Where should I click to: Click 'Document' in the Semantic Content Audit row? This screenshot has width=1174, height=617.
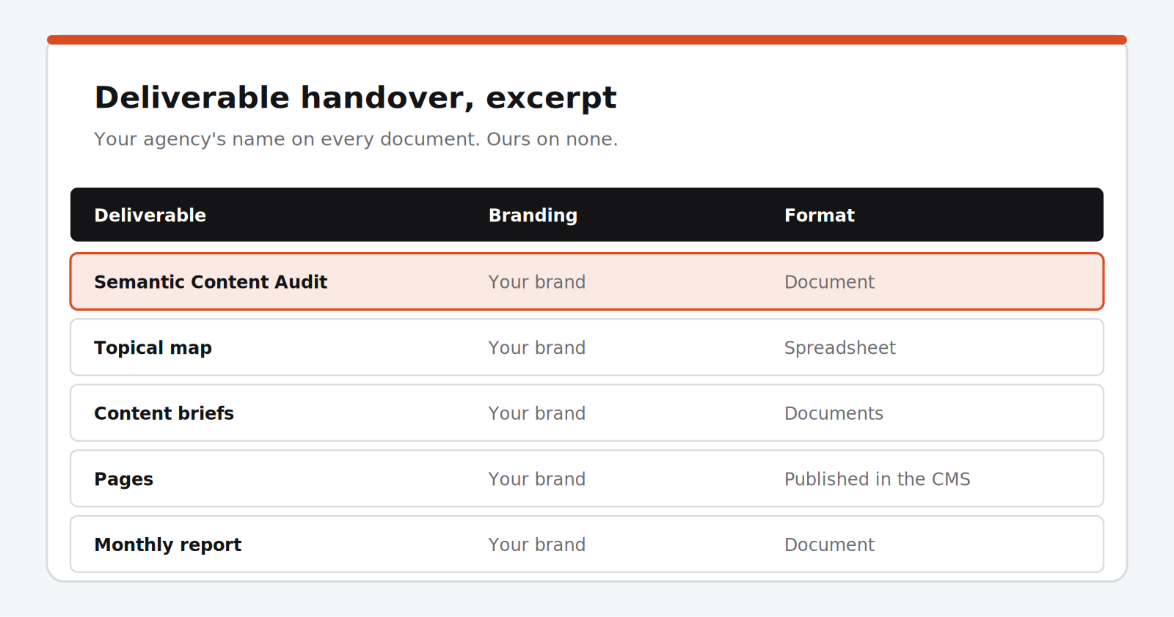point(829,282)
